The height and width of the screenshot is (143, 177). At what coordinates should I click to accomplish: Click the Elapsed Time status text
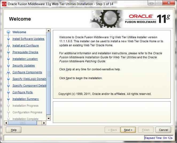159,138
